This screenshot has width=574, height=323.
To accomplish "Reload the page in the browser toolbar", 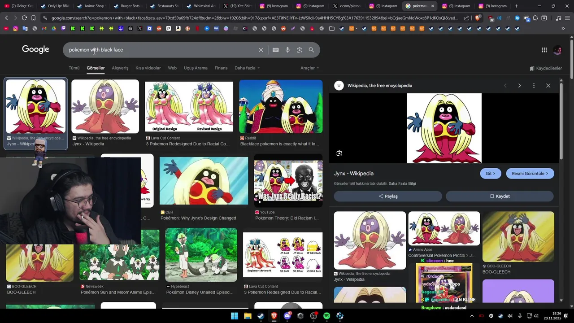I will pos(24,18).
